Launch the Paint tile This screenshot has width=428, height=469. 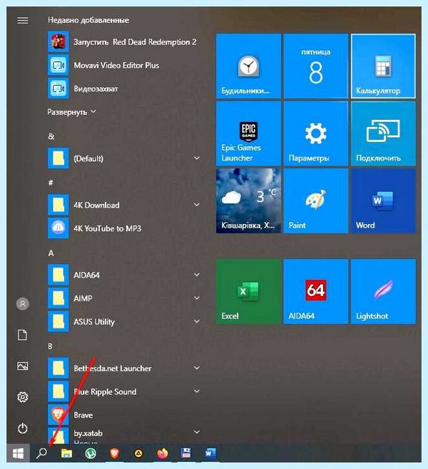[x=316, y=201]
